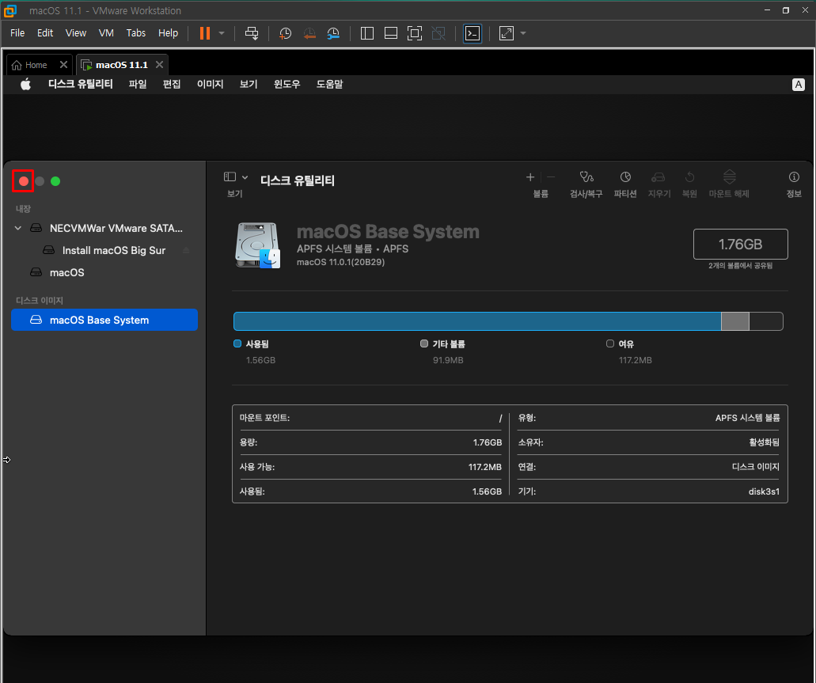The image size is (816, 683).
Task: Click the stretch guest display icon
Action: point(507,33)
